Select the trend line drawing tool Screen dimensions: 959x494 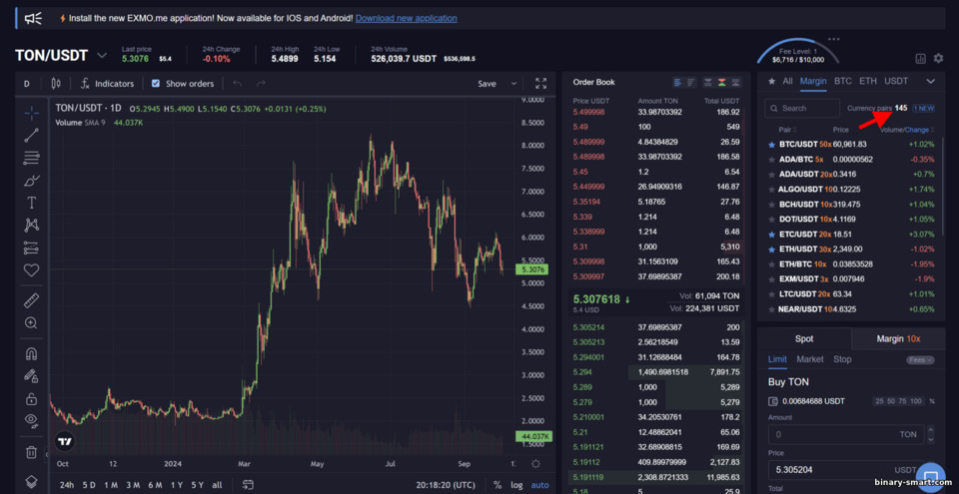tap(31, 135)
